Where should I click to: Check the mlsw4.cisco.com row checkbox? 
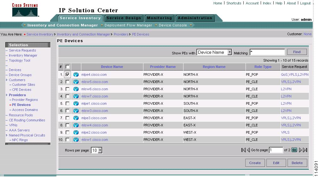(x=67, y=125)
